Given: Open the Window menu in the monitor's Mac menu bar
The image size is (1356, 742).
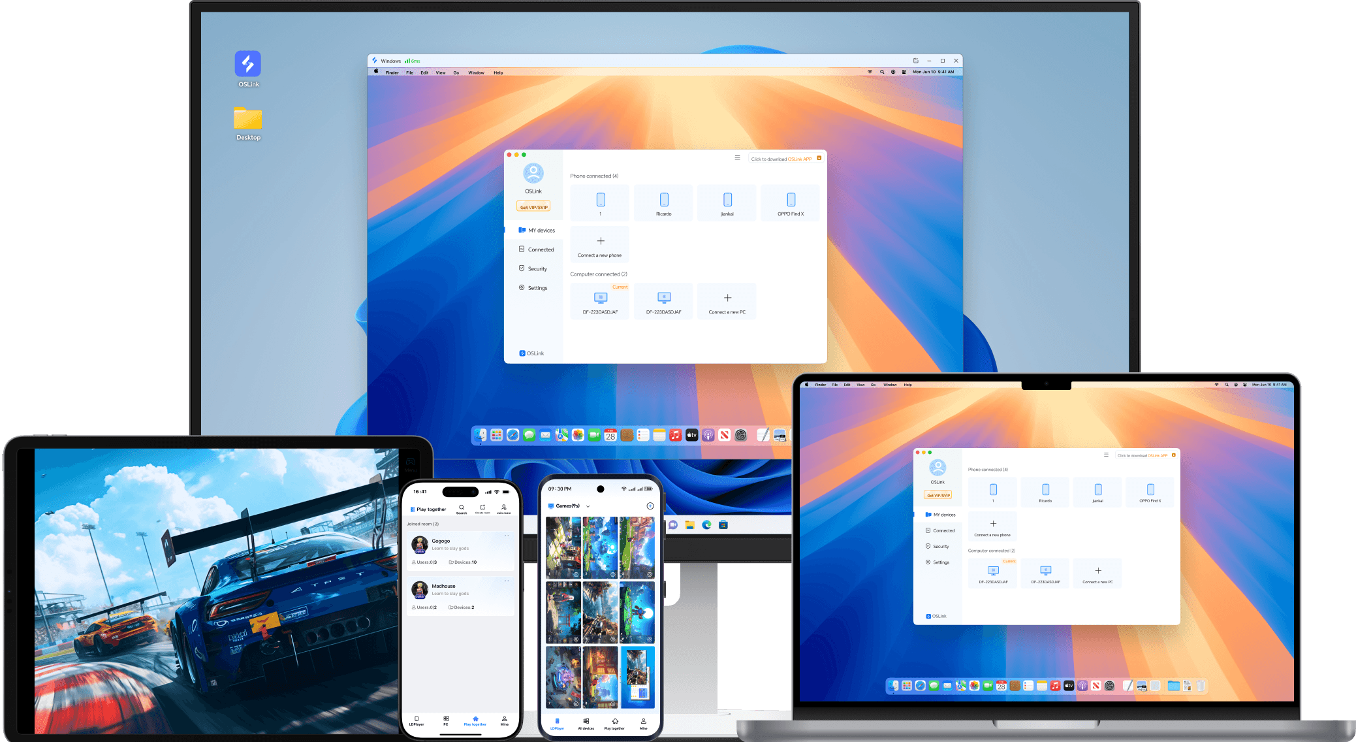Looking at the screenshot, I should [x=476, y=73].
